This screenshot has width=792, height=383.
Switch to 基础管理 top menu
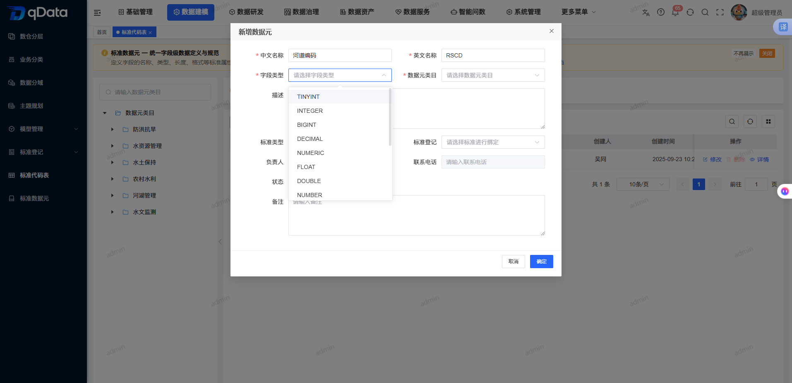(135, 12)
